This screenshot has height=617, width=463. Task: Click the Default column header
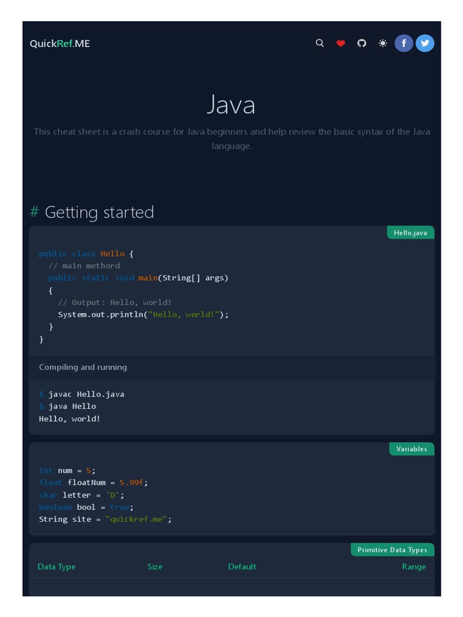(242, 566)
